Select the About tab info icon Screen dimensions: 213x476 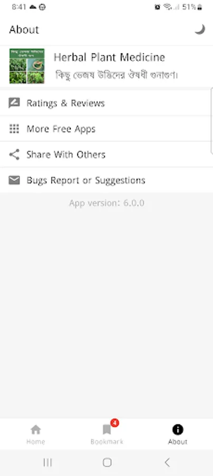pyautogui.click(x=178, y=429)
